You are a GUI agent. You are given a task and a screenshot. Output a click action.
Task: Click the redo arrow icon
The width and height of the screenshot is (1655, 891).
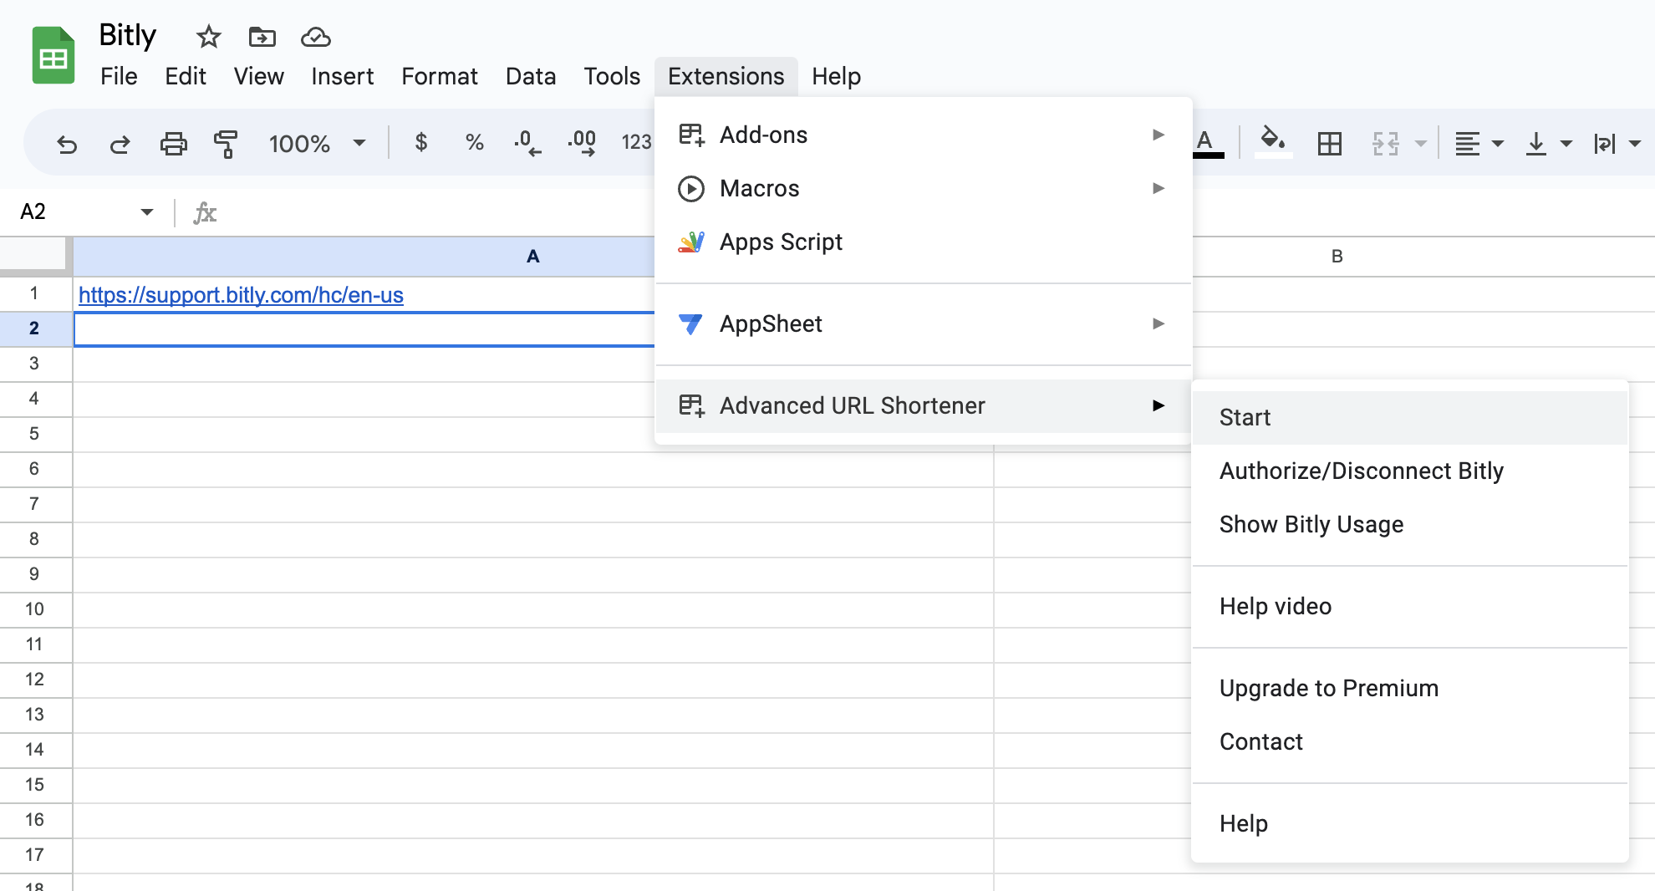(x=120, y=144)
